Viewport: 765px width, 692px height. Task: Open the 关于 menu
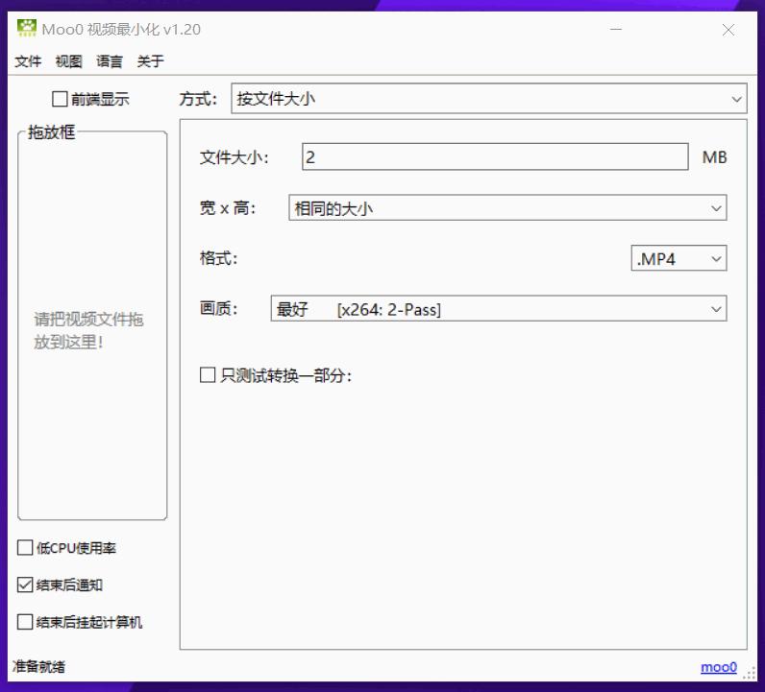(x=150, y=61)
